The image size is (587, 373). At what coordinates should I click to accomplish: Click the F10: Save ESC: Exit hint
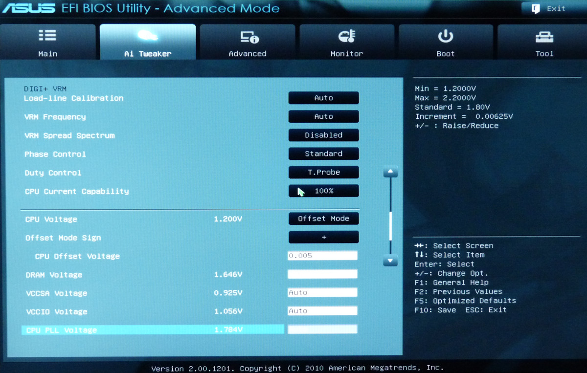click(x=460, y=310)
